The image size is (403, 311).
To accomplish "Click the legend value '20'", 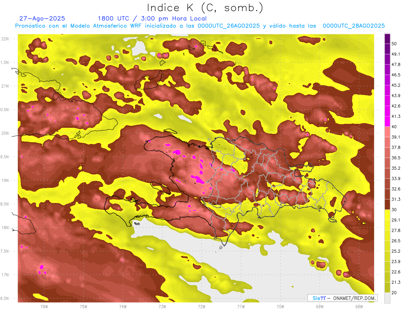I will (395, 293).
